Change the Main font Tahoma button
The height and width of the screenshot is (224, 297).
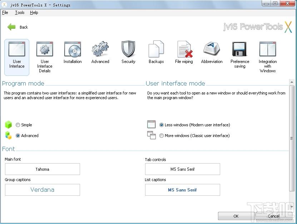pos(43,169)
